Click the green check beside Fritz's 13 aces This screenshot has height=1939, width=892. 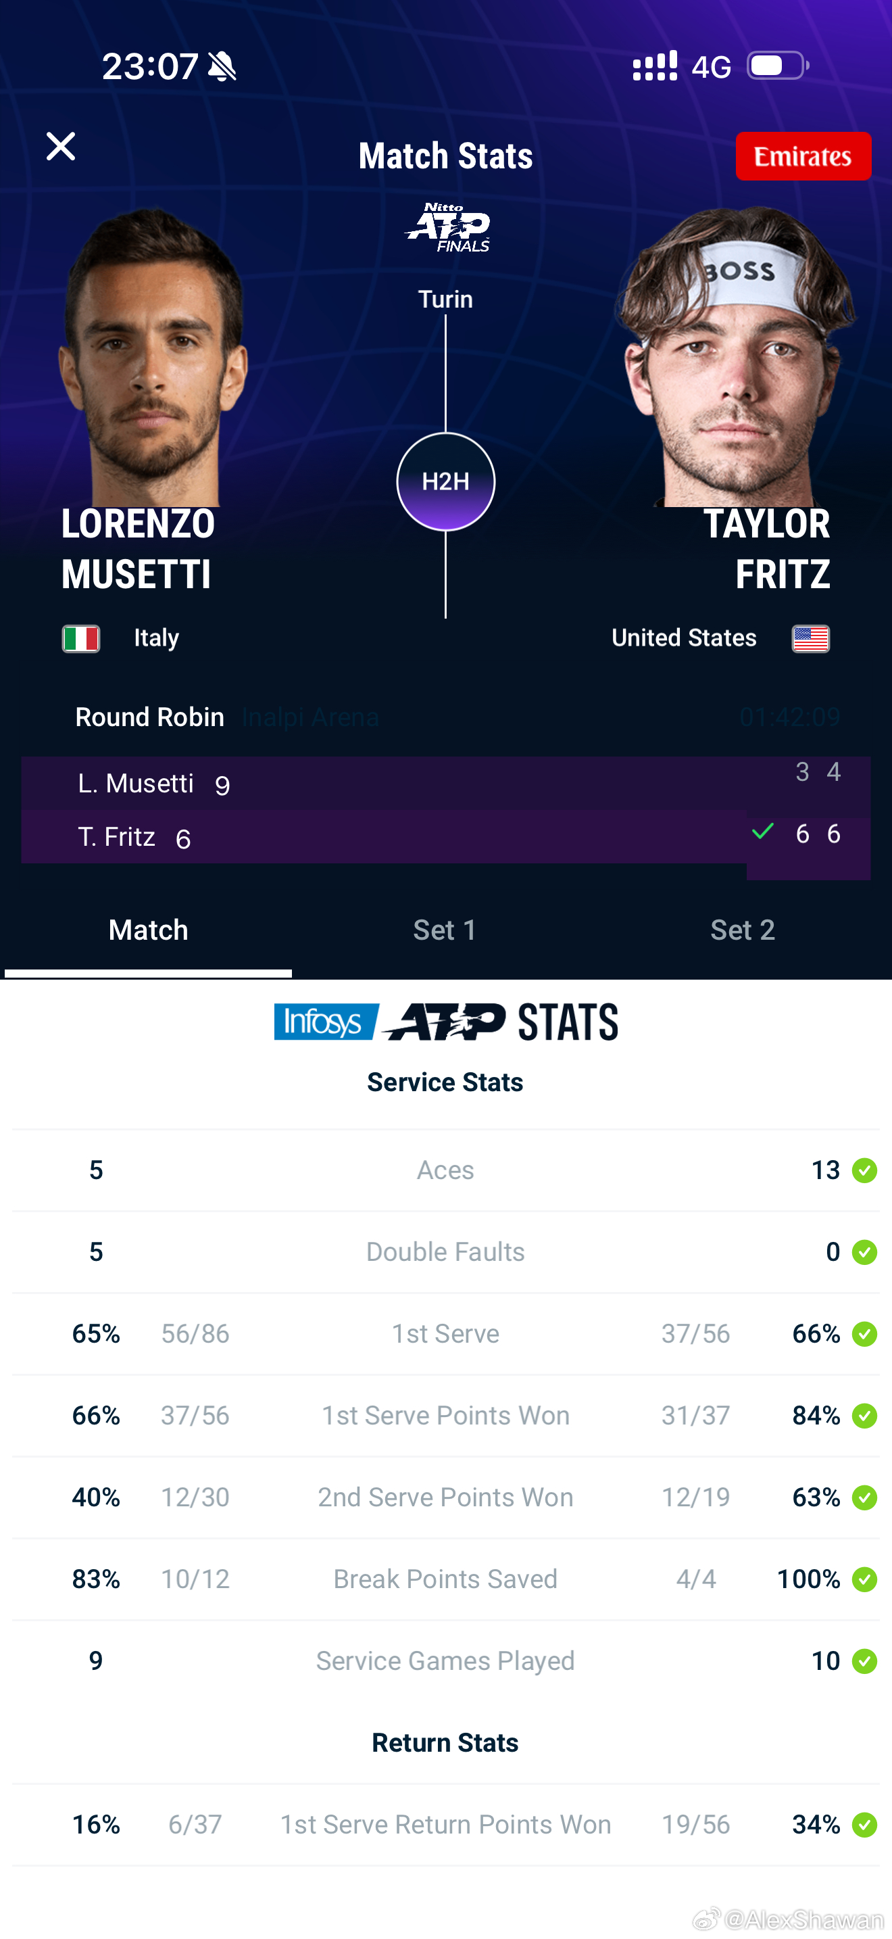866,1170
